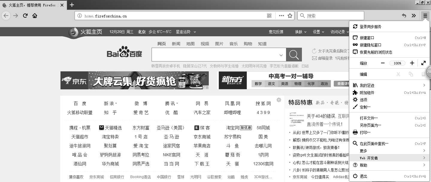Open 选项 menu item

[x=389, y=100]
